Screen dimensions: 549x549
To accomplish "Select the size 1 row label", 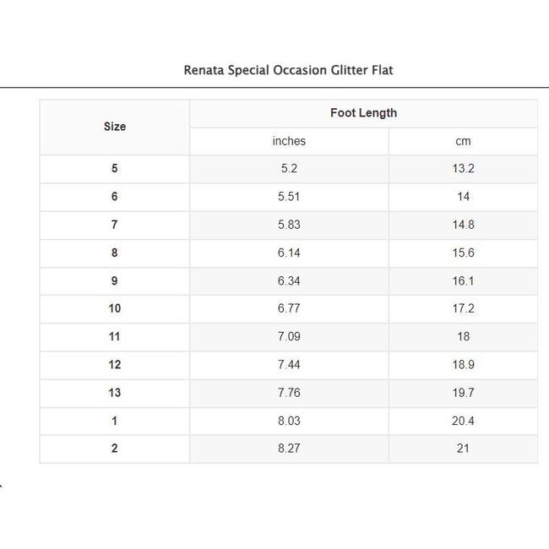I will coord(115,421).
